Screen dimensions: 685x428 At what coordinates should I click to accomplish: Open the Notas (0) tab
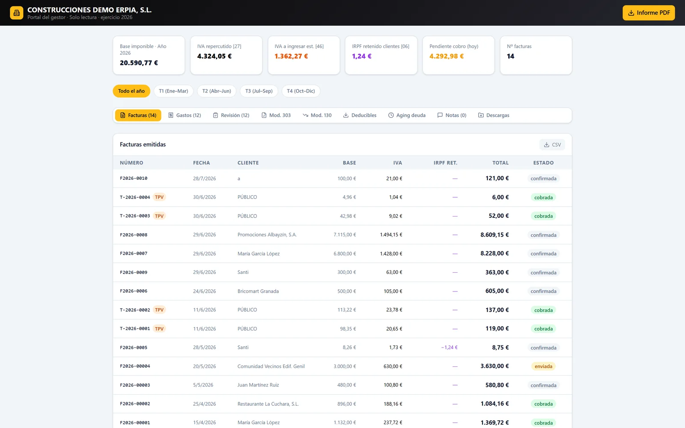452,115
